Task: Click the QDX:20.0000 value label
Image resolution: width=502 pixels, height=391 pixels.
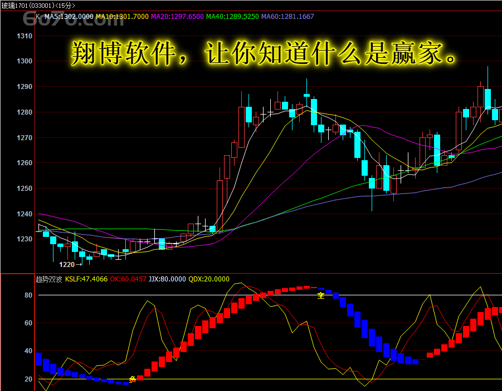Action: [209, 279]
